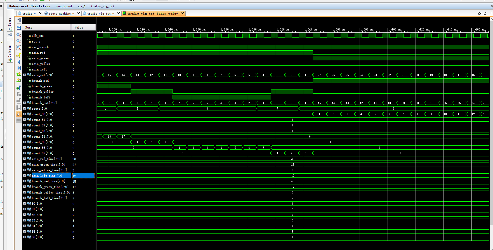Click the Add Marker icon
This screenshot has width=493, height=250.
19,88
